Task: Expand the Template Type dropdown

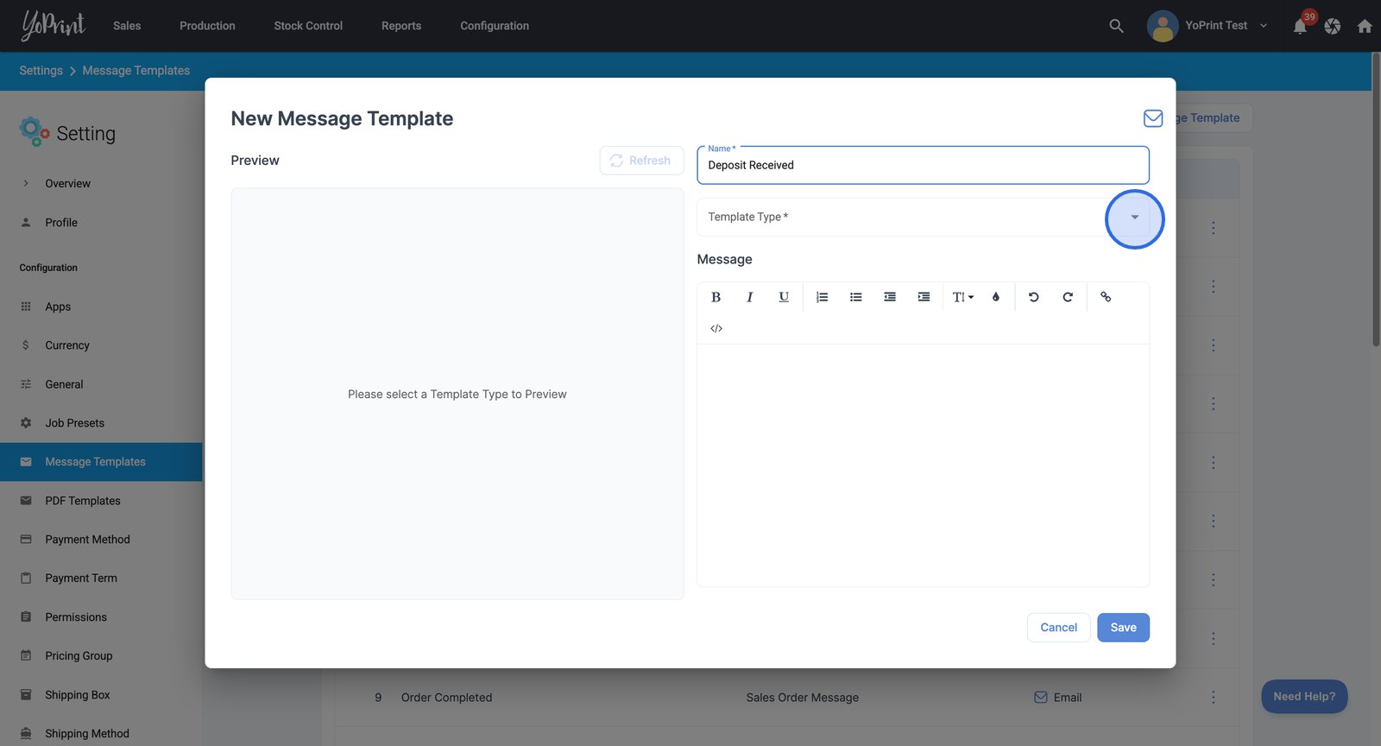Action: tap(1134, 218)
